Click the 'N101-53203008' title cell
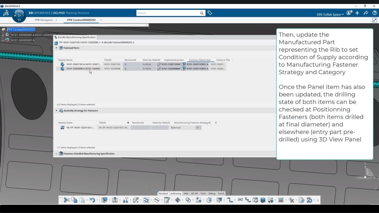The image size is (379, 213). point(113,69)
